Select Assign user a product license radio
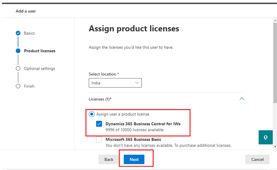Viewport: 277px width, 170px height. (92, 114)
